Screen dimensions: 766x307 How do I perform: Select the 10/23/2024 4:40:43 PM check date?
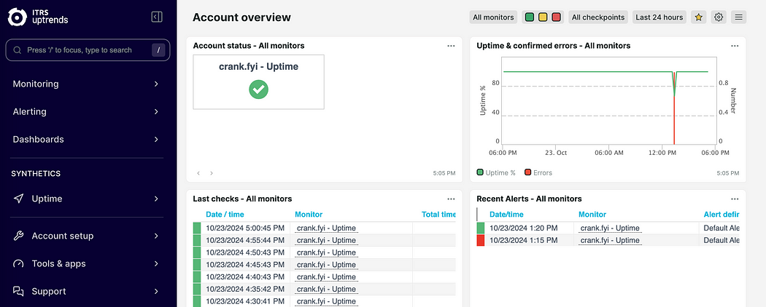245,276
